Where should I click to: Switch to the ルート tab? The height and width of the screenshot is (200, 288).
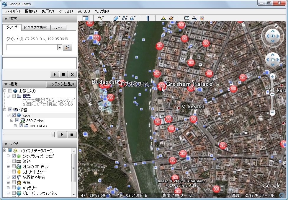(x=58, y=27)
